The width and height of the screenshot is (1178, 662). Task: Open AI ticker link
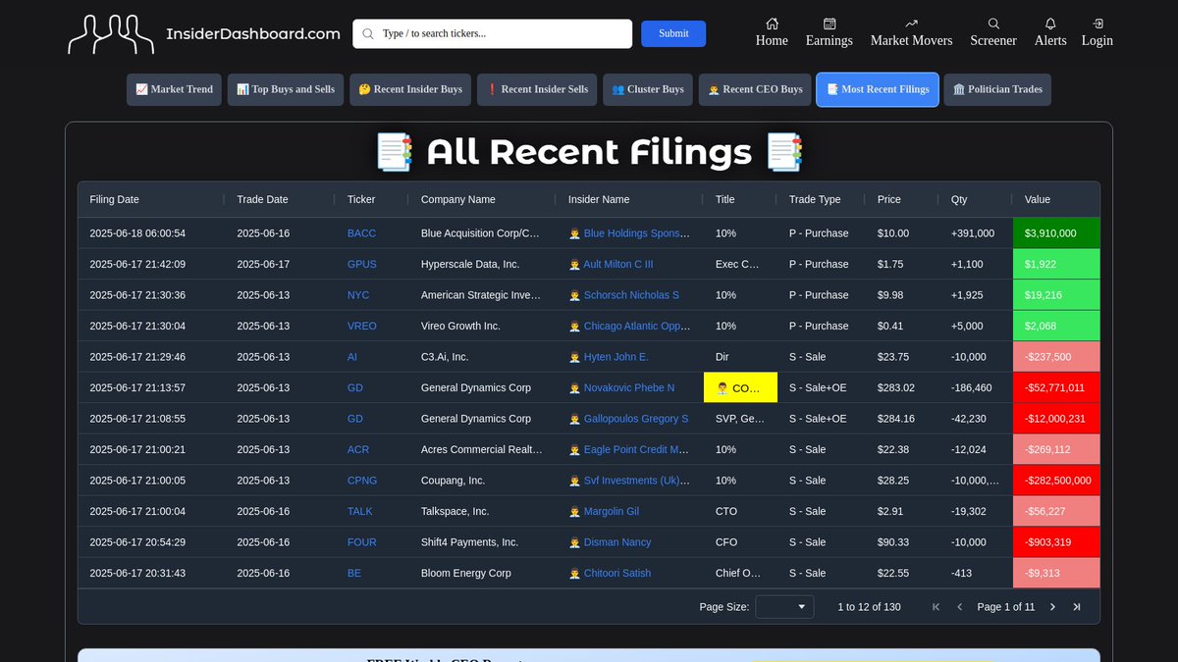click(352, 357)
